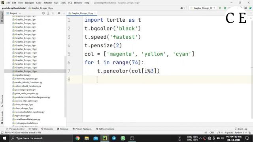Click the Project tree vertical scrollbar
Screen dimensions: 253x142
pos(65,86)
